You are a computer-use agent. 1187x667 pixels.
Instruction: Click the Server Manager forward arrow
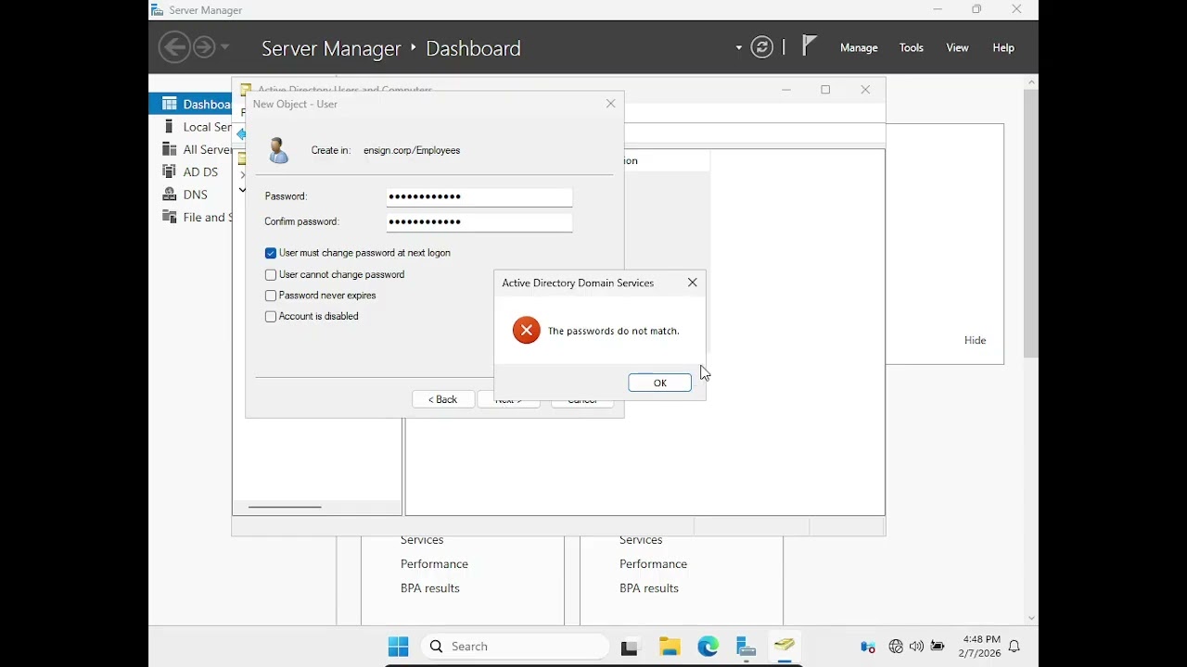203,47
